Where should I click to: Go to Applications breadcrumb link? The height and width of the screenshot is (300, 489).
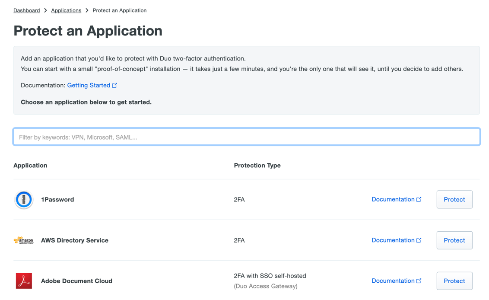tap(66, 10)
